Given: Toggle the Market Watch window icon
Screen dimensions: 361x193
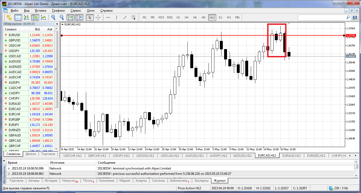Looking at the screenshot, I should 18,18.
